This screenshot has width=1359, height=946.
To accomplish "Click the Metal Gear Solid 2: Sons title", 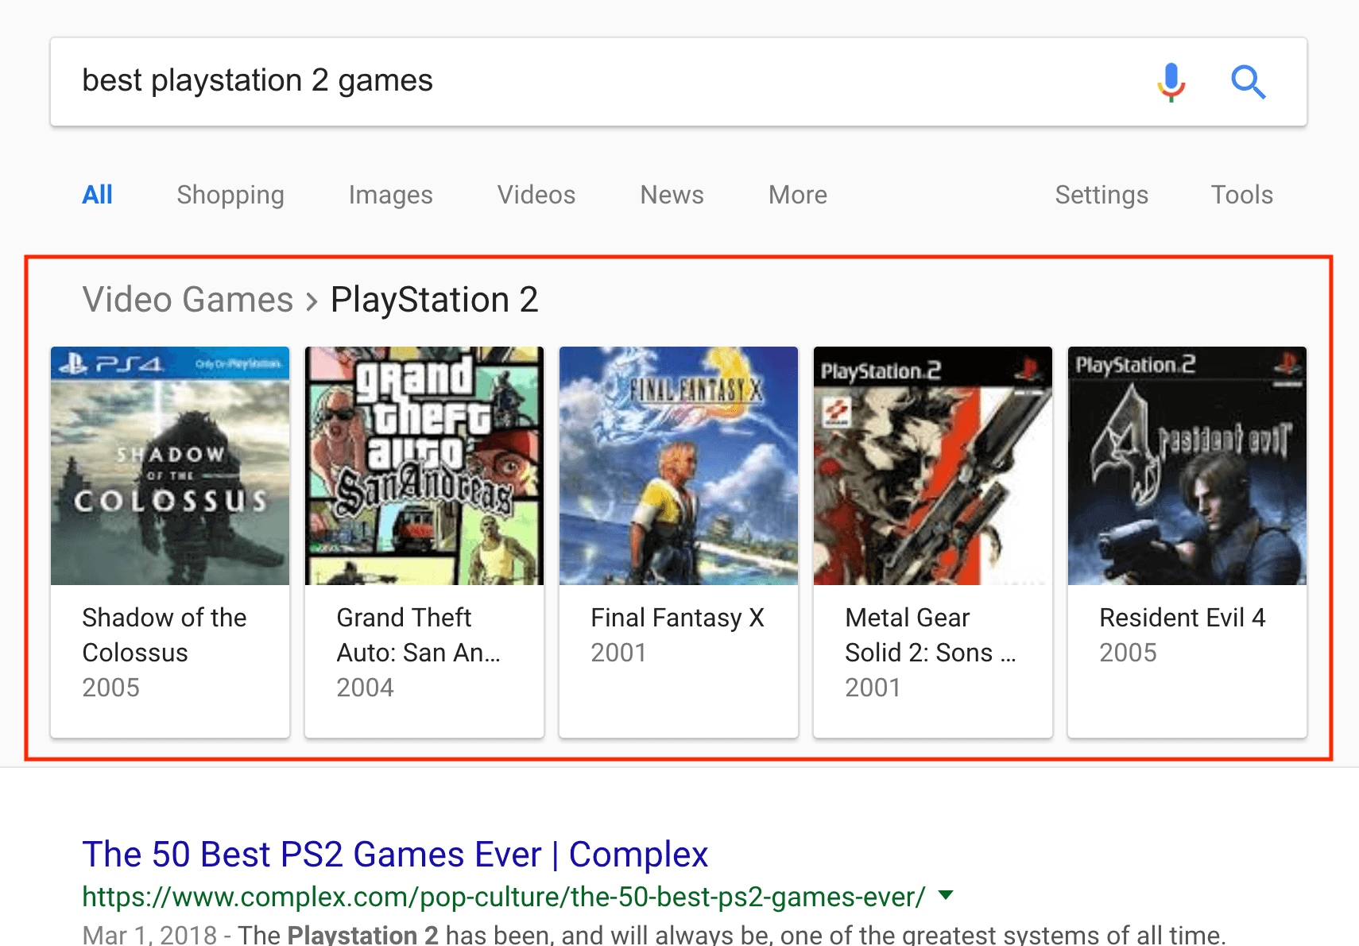I will tap(931, 634).
